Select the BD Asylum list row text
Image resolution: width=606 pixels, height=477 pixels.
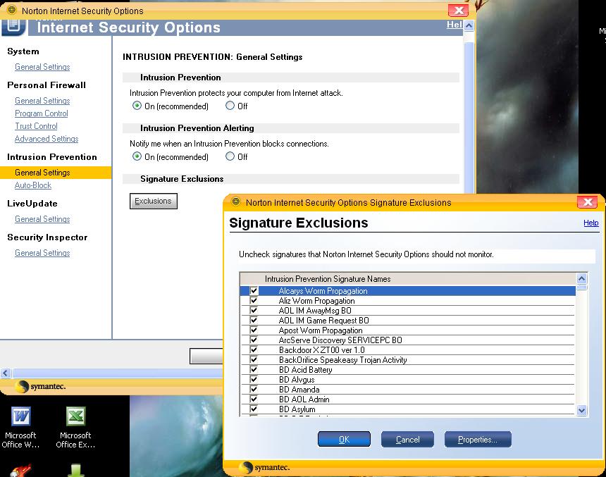pos(297,409)
